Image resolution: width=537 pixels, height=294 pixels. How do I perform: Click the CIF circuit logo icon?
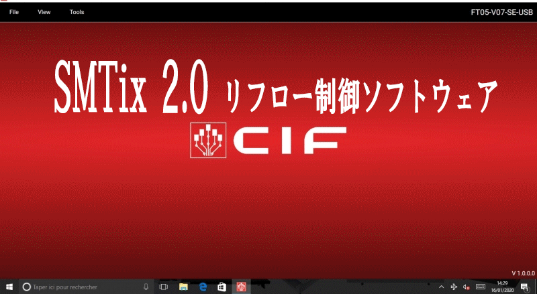[x=208, y=140]
